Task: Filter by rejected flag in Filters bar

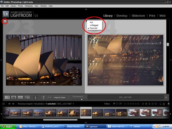Action: point(120,104)
